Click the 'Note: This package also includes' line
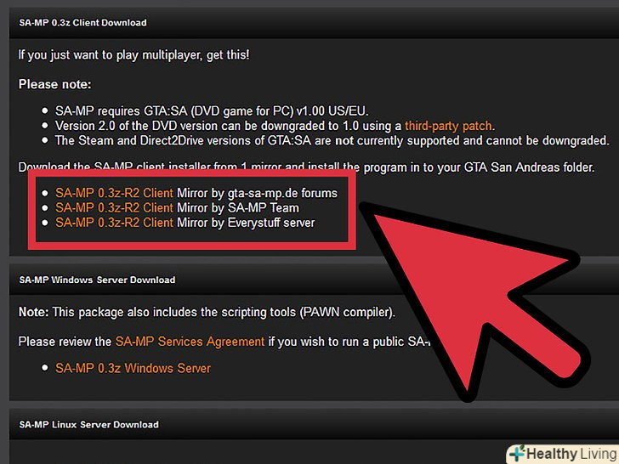 coord(207,312)
